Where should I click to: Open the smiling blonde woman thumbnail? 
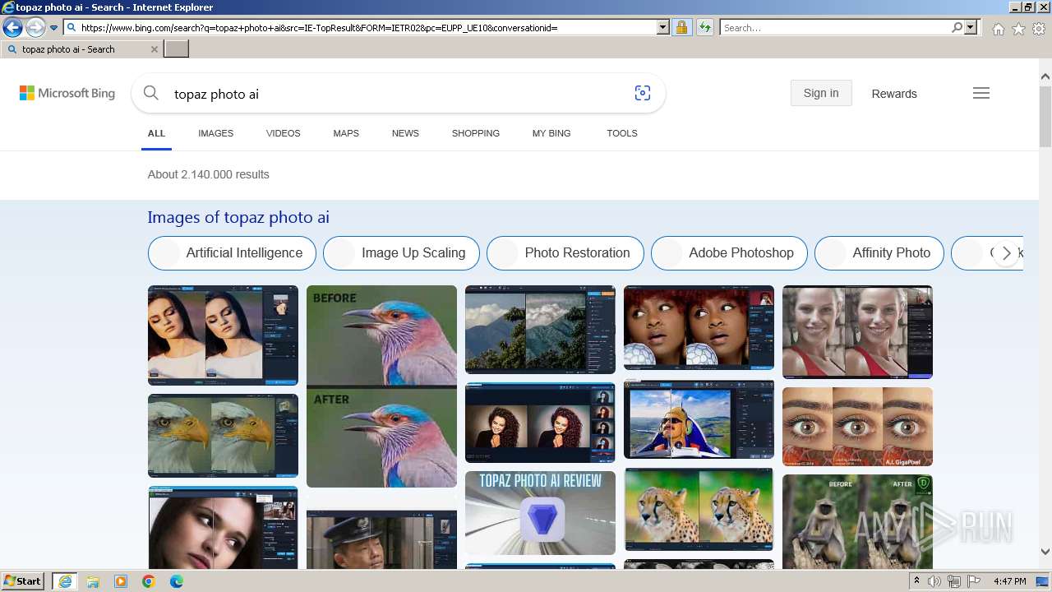coord(857,332)
